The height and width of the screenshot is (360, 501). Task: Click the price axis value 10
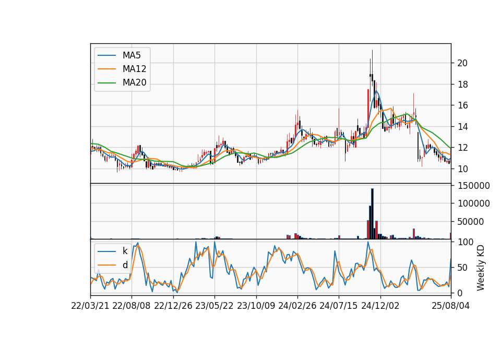pyautogui.click(x=462, y=169)
